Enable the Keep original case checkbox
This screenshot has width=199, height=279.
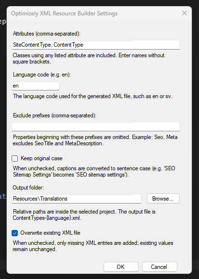(x=15, y=158)
